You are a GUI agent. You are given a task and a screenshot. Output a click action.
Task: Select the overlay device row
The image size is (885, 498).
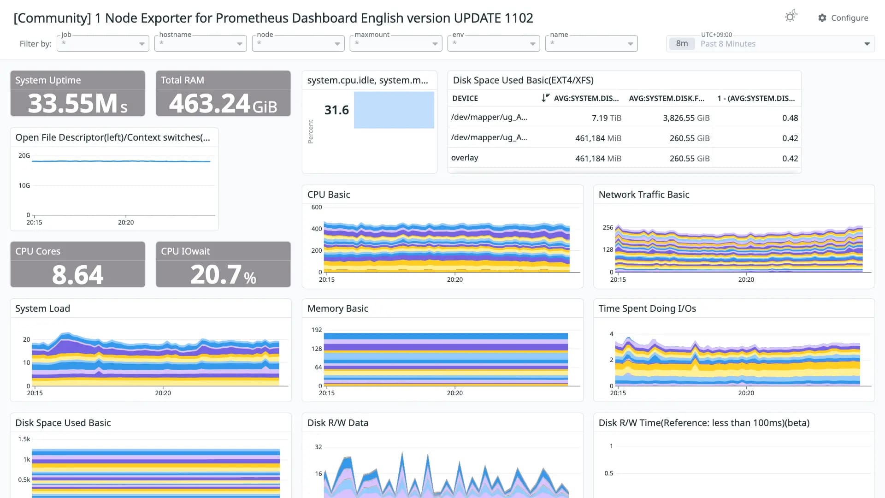(x=625, y=158)
